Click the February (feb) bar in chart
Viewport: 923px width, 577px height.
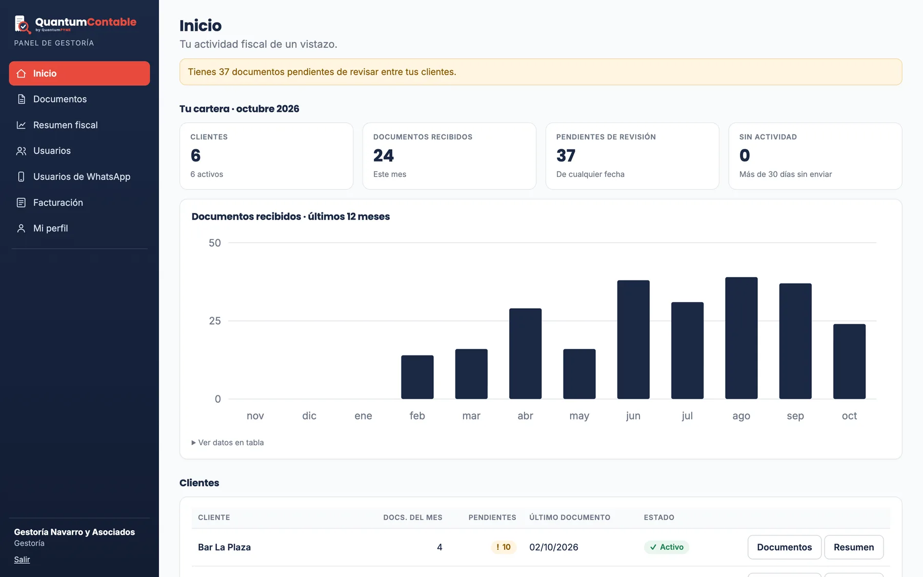417,377
